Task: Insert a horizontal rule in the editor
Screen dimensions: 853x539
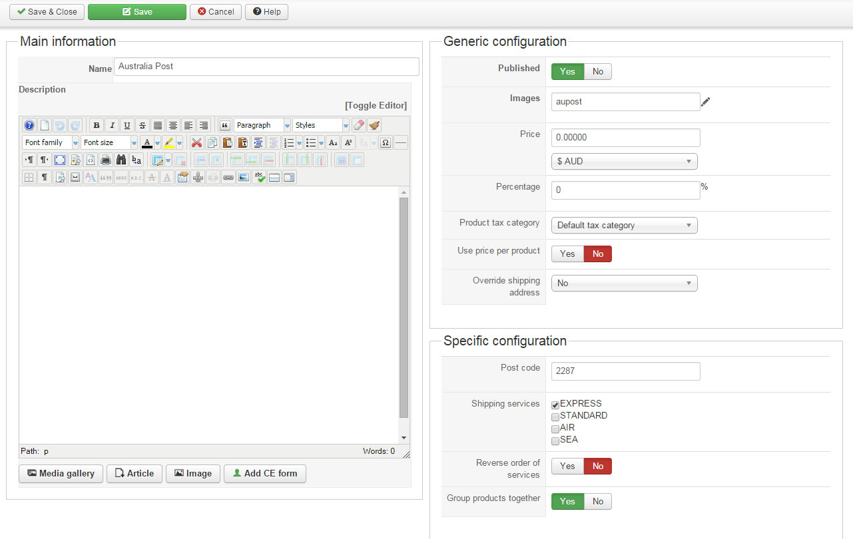Action: point(401,142)
